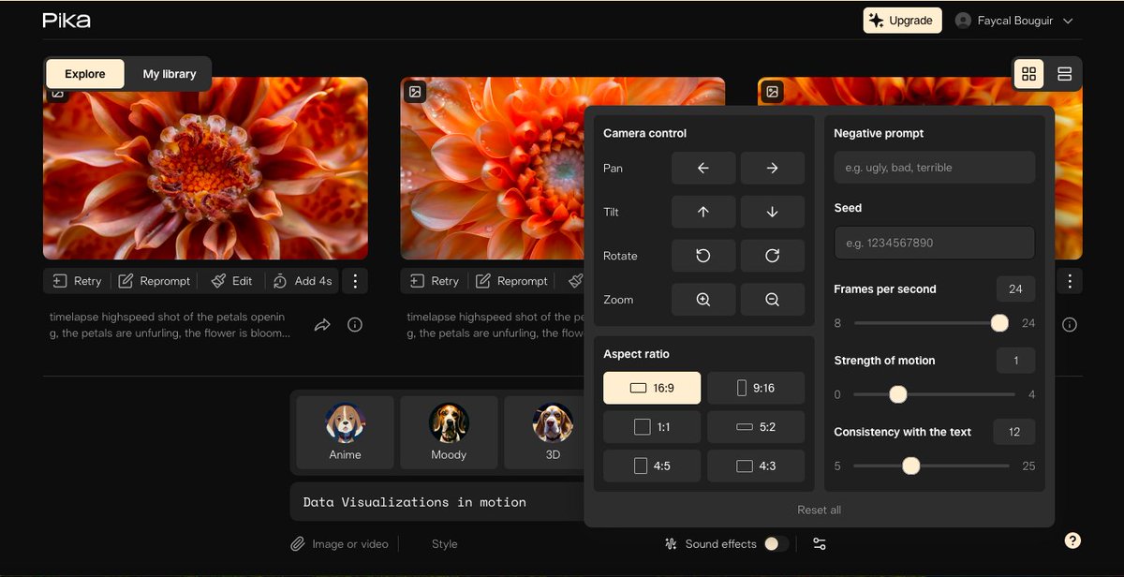Image resolution: width=1124 pixels, height=577 pixels.
Task: Retry the first flower video
Action: [x=77, y=281]
